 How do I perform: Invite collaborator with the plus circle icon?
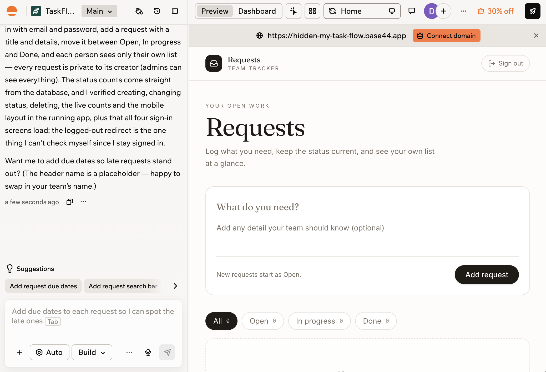[x=443, y=11]
